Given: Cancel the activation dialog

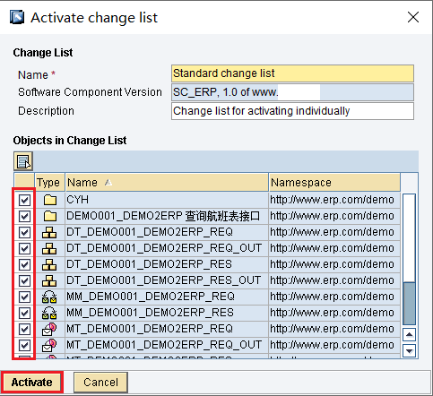Looking at the screenshot, I should coord(100,383).
